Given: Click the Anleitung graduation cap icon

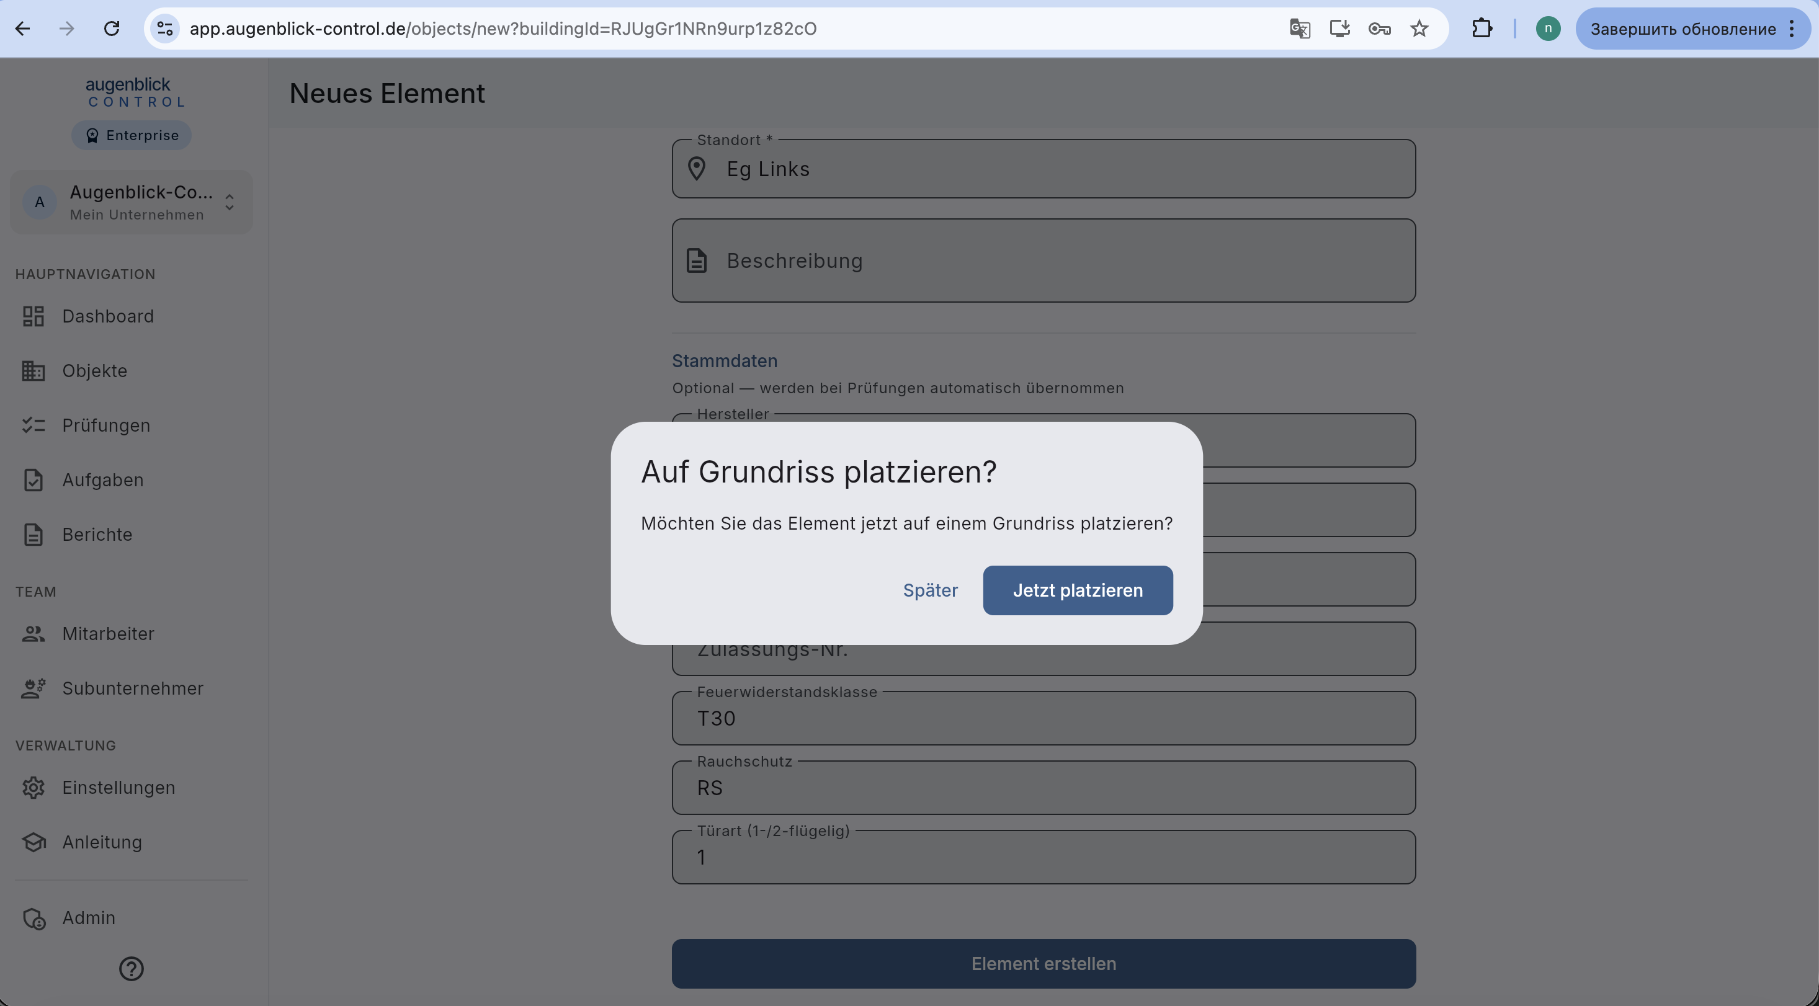Looking at the screenshot, I should click(33, 842).
